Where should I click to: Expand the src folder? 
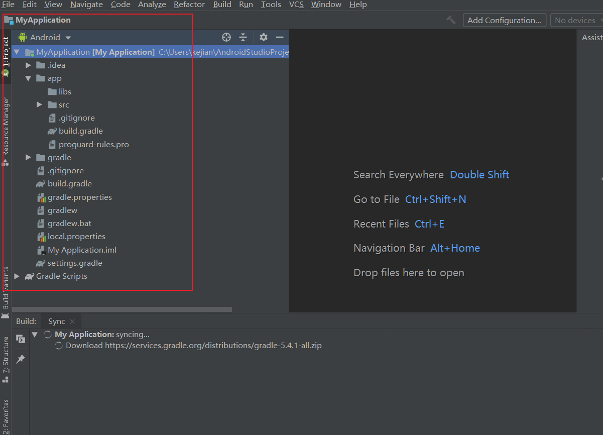coord(39,104)
